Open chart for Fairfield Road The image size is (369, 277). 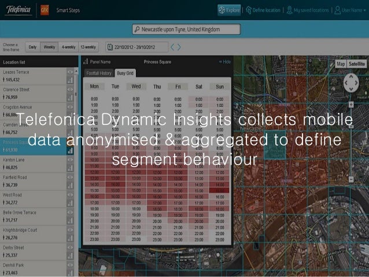point(70,186)
